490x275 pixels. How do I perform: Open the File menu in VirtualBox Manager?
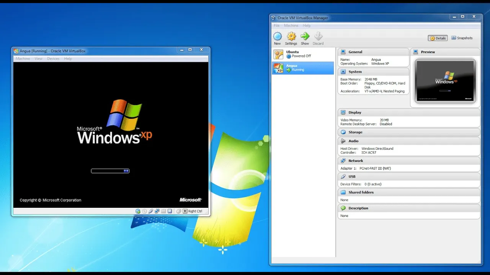(x=276, y=26)
